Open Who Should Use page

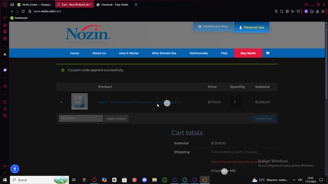tap(164, 53)
